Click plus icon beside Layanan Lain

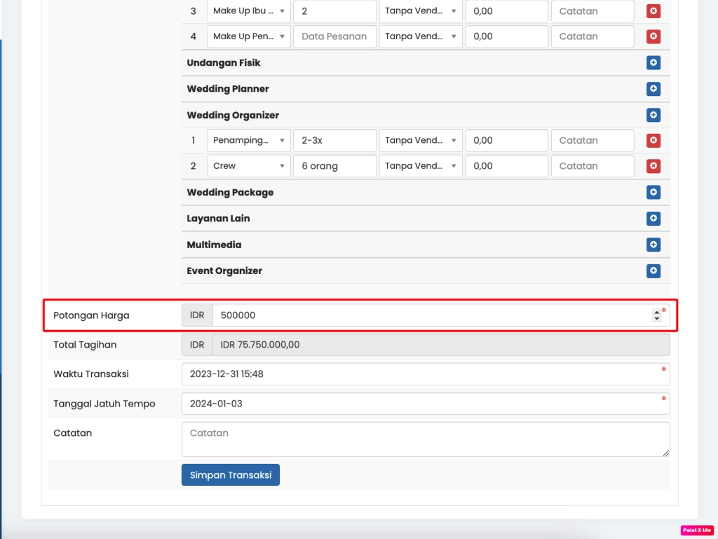(x=653, y=219)
